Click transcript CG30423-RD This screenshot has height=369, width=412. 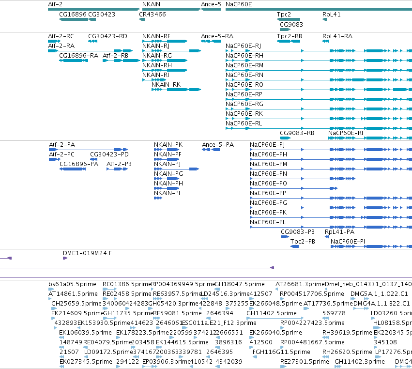tap(107, 36)
